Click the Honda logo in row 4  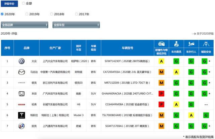pyautogui.click(x=21, y=94)
